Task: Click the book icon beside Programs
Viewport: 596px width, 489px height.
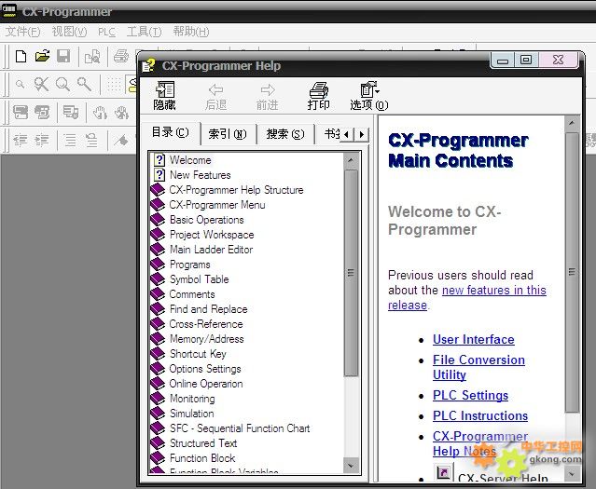Action: click(x=158, y=265)
